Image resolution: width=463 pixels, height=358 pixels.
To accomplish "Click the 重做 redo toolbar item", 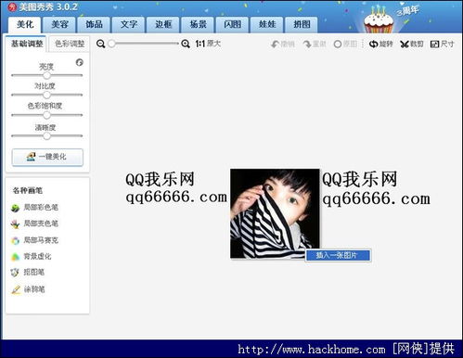I will [315, 45].
